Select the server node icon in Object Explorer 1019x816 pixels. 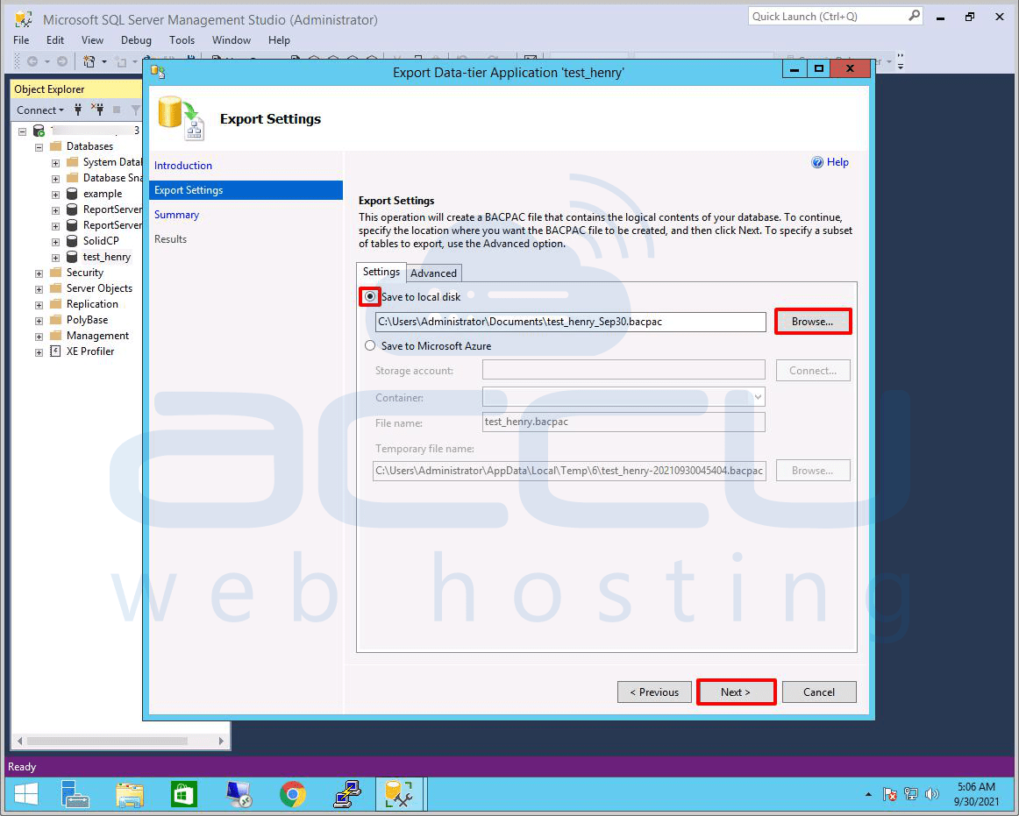tap(39, 131)
